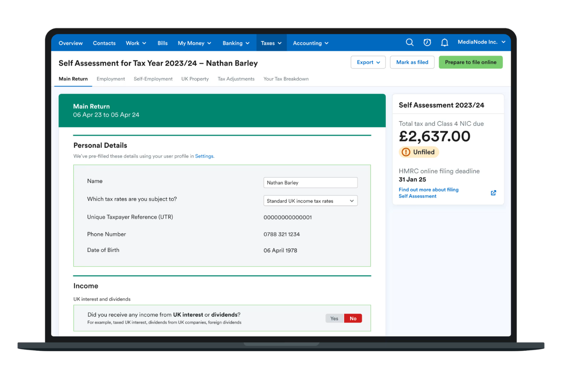Screen dimensions: 562x375
Task: Click the UK interest and dividends label
Action: 102,299
